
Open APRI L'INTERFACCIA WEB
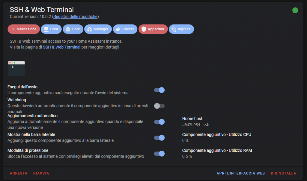click(241, 173)
